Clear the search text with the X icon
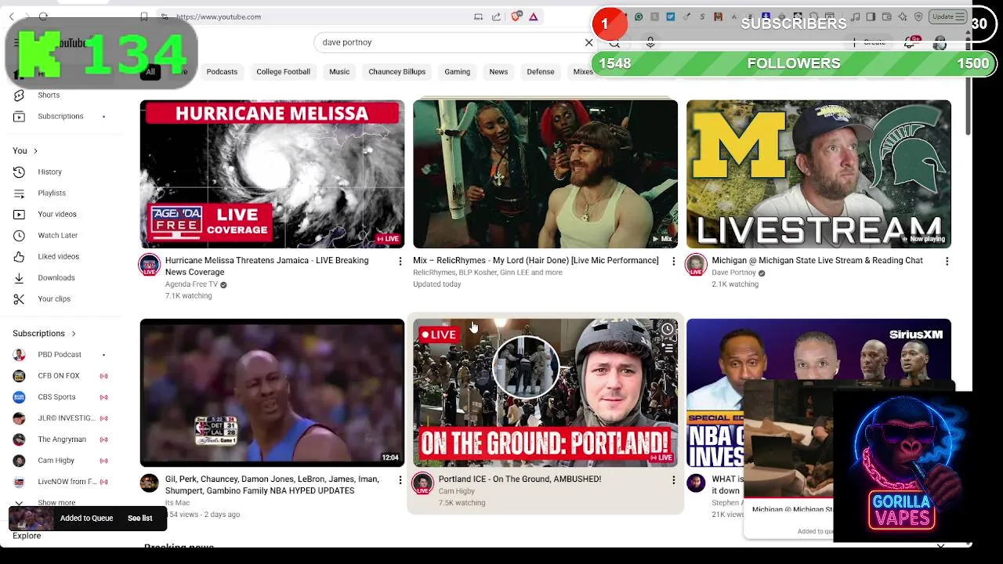Screen dimensions: 1003x564 [x=589, y=42]
